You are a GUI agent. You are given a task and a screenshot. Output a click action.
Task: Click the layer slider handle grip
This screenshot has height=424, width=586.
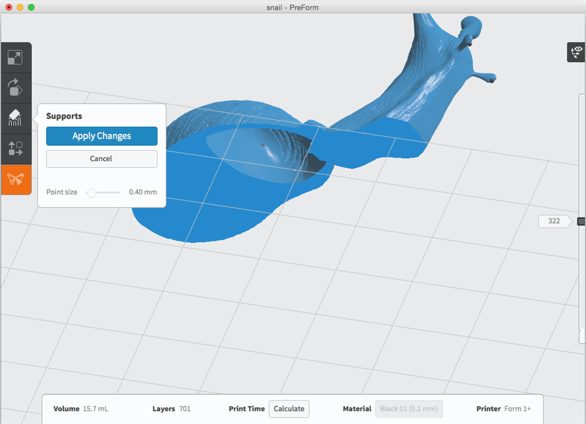tap(581, 221)
